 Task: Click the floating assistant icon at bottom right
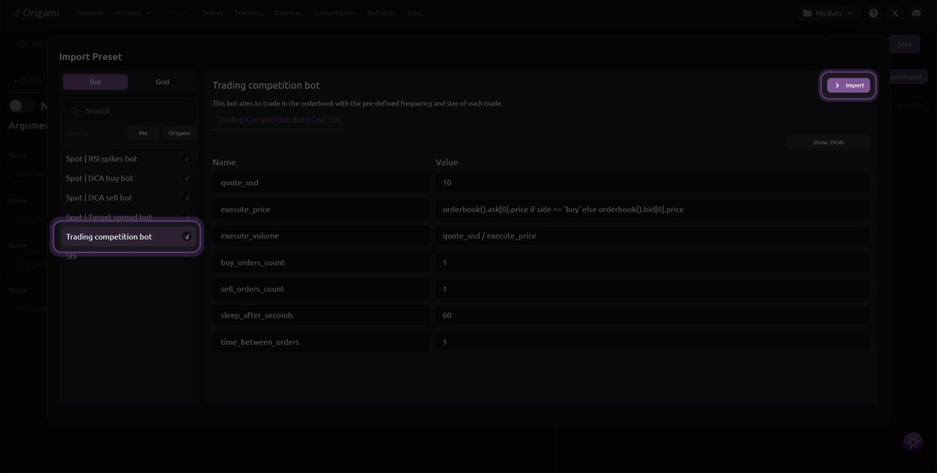pos(912,442)
